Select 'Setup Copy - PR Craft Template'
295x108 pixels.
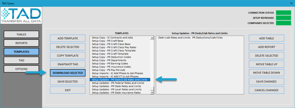pyautogui.click(x=120, y=54)
